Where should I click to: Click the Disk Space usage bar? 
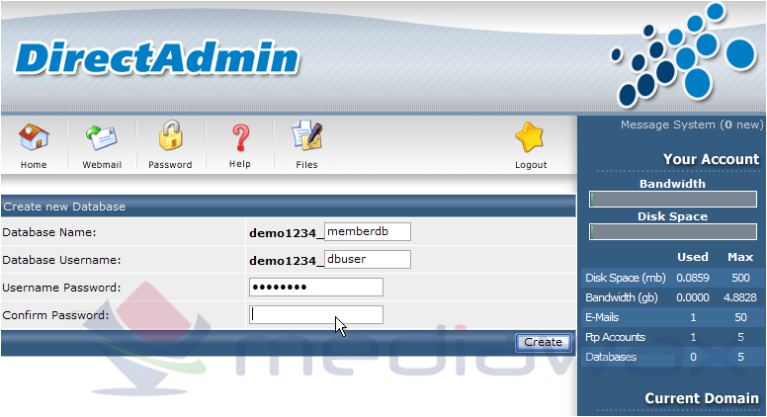pyautogui.click(x=673, y=231)
